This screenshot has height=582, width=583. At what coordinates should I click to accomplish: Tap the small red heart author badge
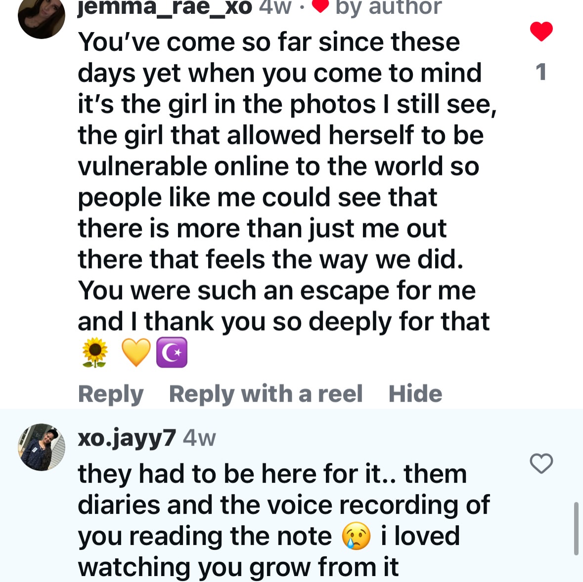pos(321,6)
